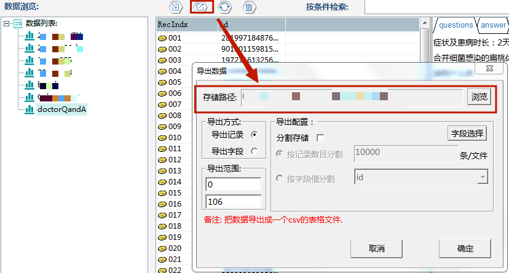Click the refresh toolbar icon
Screen dimensions: 509x273
click(x=224, y=7)
